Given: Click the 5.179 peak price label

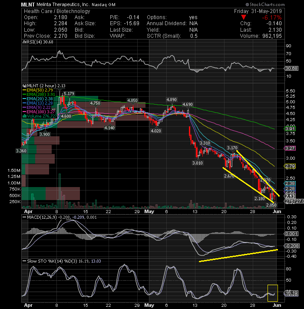Looking at the screenshot, I should click(x=69, y=94).
